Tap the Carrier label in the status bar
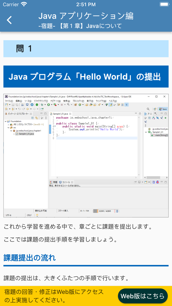 (11, 4)
